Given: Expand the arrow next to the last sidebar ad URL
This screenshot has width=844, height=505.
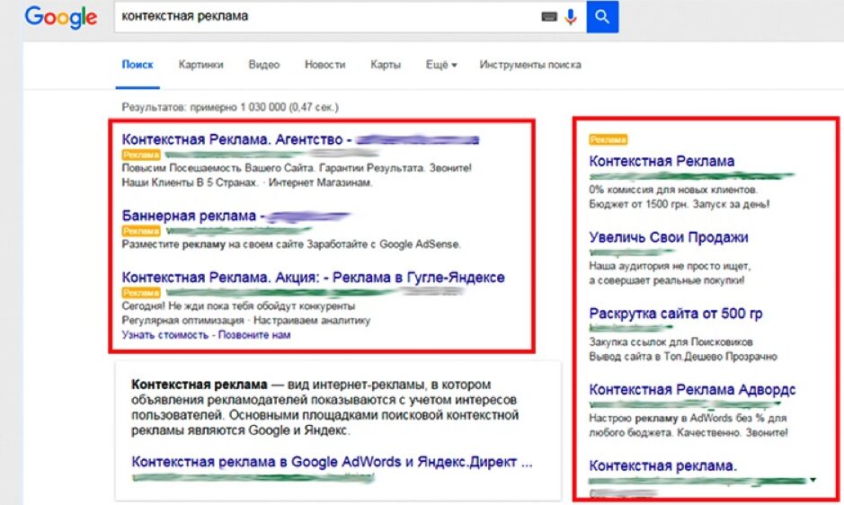Looking at the screenshot, I should 813,480.
